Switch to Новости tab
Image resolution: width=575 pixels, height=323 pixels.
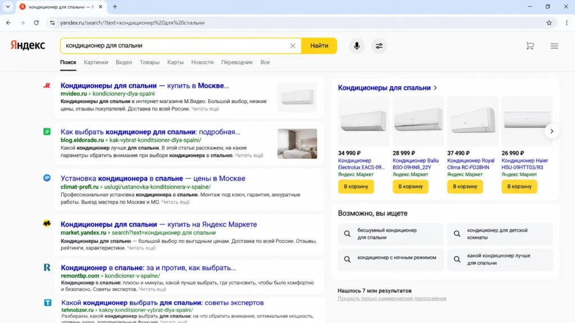pyautogui.click(x=202, y=62)
